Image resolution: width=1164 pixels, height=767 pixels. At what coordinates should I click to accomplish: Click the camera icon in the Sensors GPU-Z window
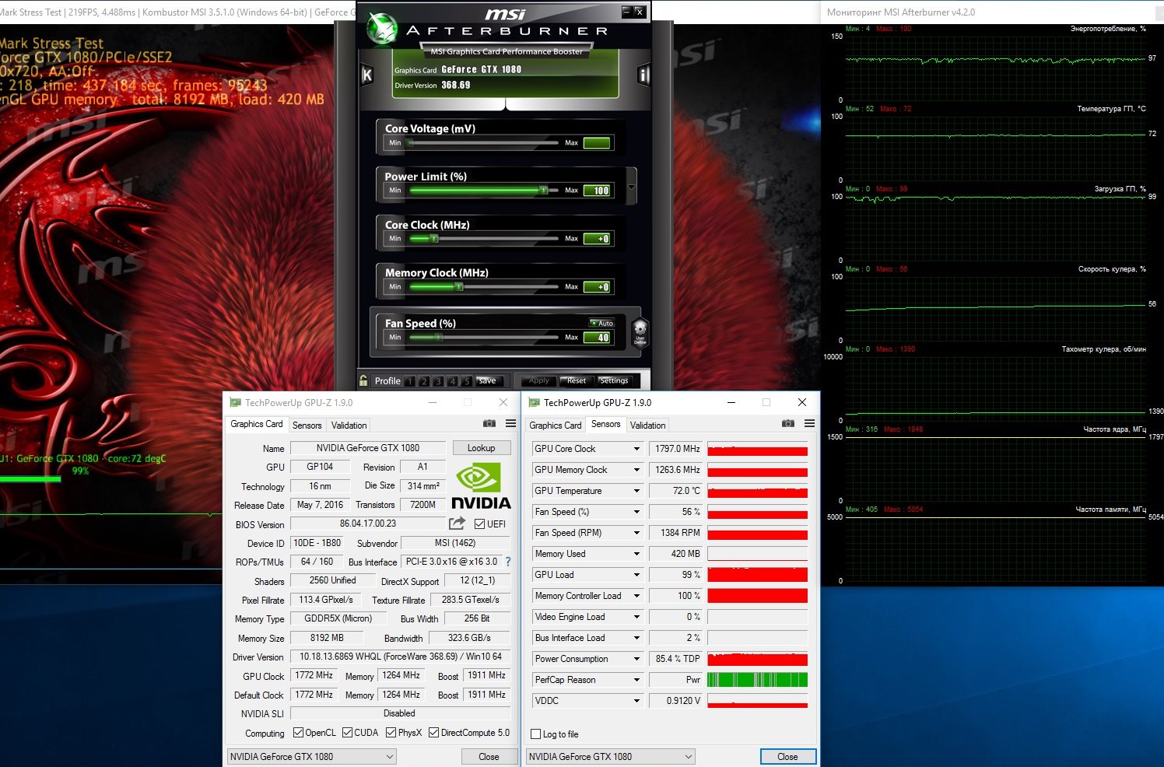point(788,424)
